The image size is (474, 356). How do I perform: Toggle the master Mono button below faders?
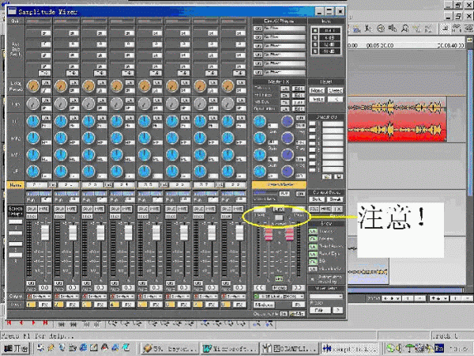click(279, 288)
